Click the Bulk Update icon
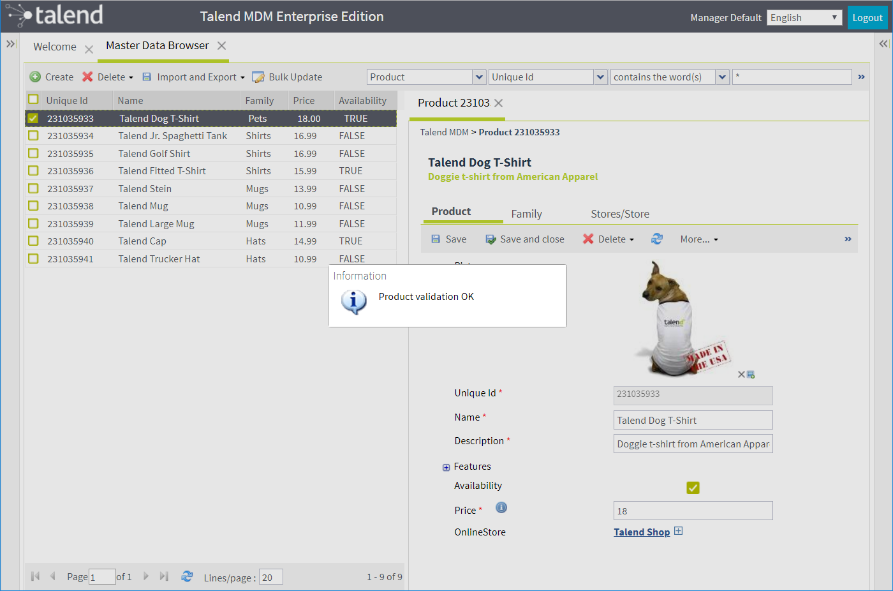This screenshot has width=893, height=591. pyautogui.click(x=258, y=77)
